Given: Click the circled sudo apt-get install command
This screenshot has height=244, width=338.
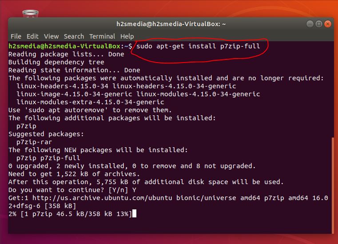Looking at the screenshot, I should pyautogui.click(x=198, y=46).
